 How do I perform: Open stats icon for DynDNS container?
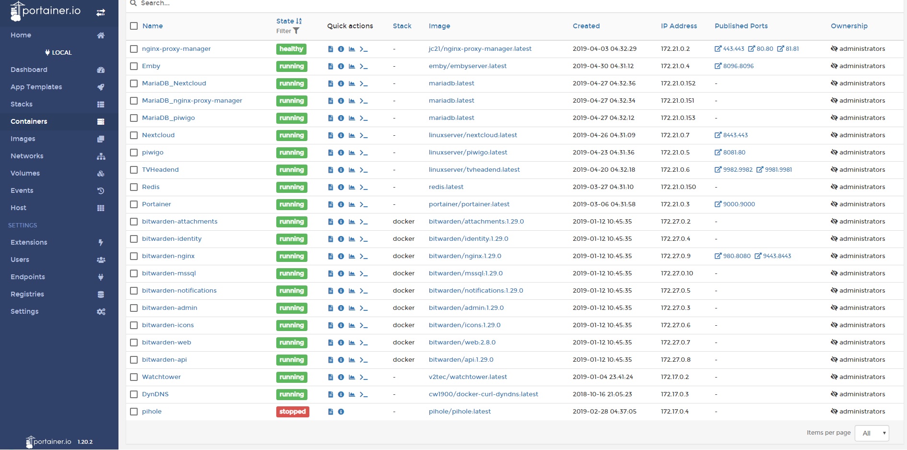click(x=352, y=394)
